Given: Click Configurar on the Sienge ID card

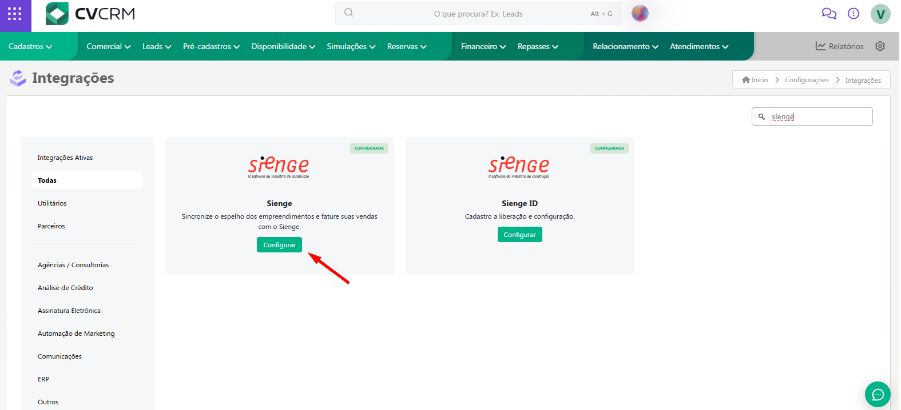Looking at the screenshot, I should [x=519, y=235].
